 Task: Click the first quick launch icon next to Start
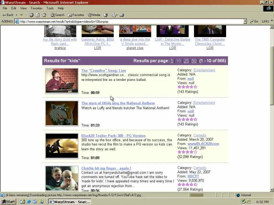pos(23,202)
